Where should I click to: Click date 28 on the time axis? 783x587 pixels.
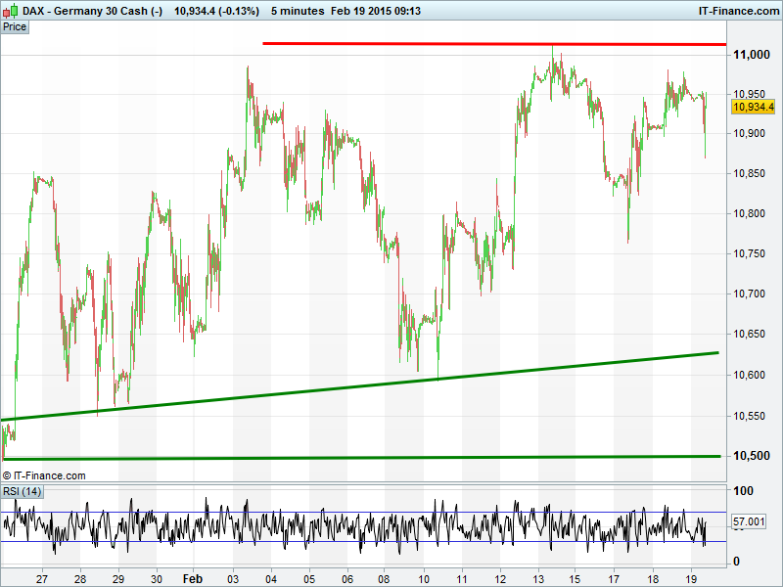click(80, 579)
